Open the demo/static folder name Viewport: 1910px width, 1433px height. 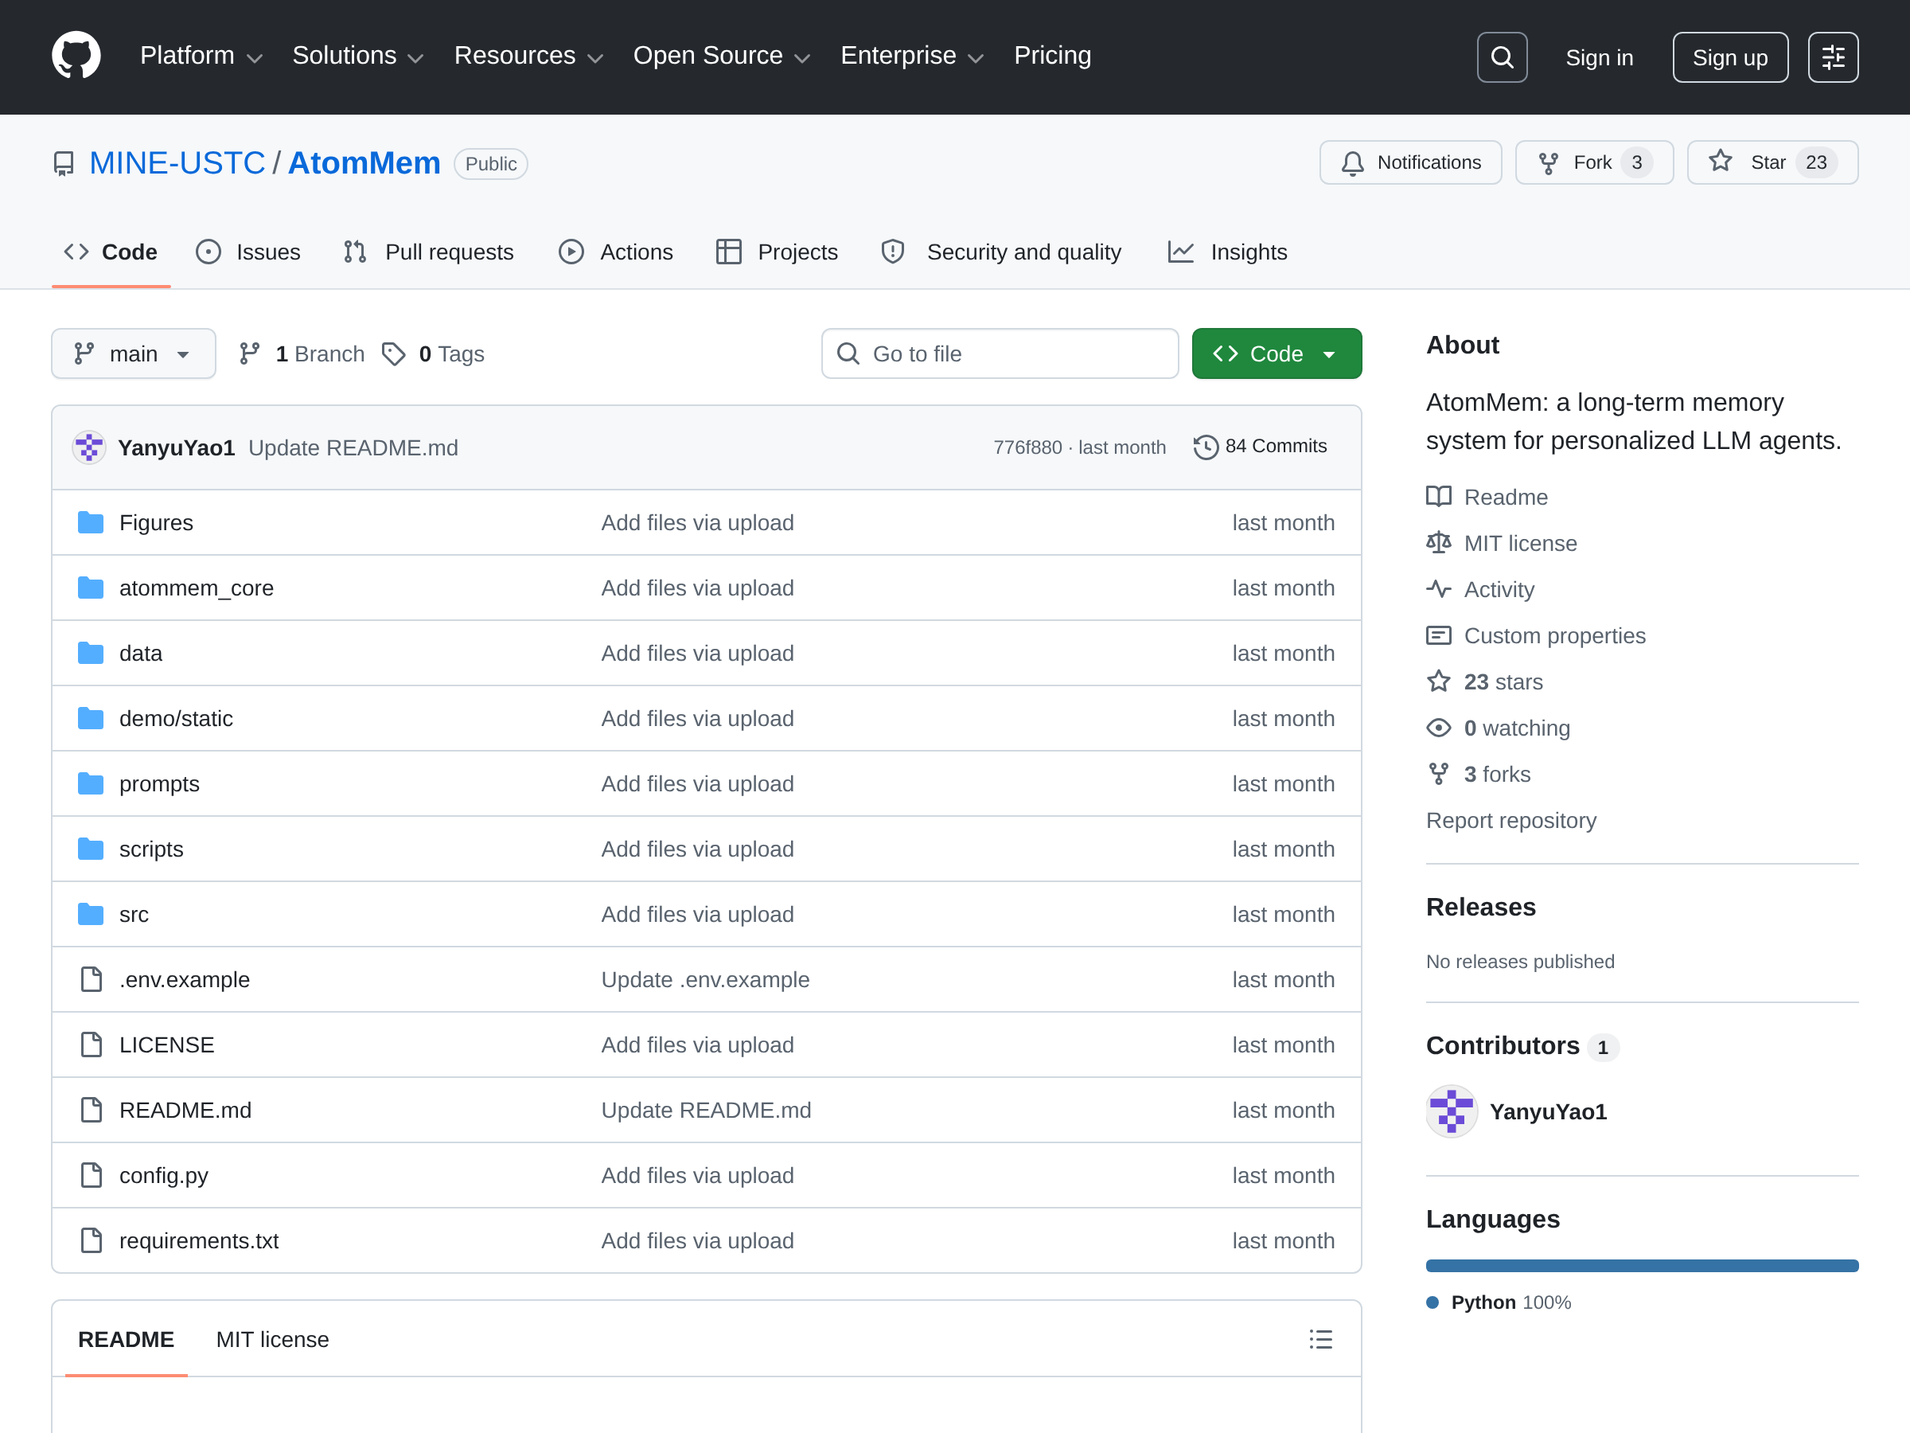pos(176,719)
